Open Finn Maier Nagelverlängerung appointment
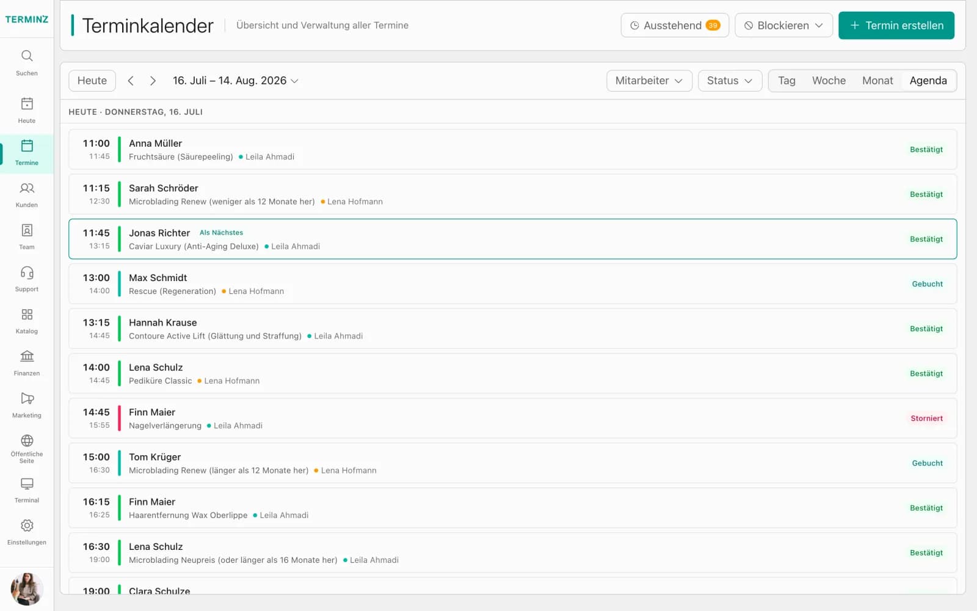Screen dimensions: 977x611 tap(512, 418)
